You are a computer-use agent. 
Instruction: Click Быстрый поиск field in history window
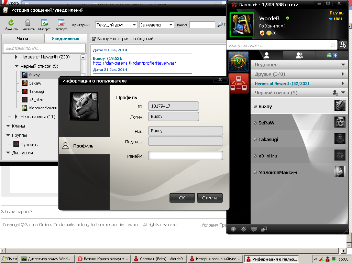pyautogui.click(x=44, y=48)
